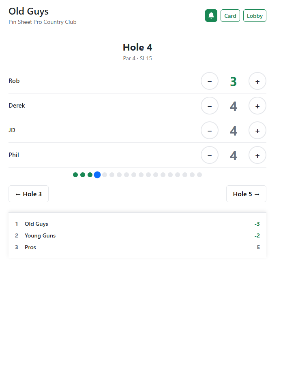This screenshot has height=388, width=283.
Task: Select the last gray hole dot
Action: [199, 174]
